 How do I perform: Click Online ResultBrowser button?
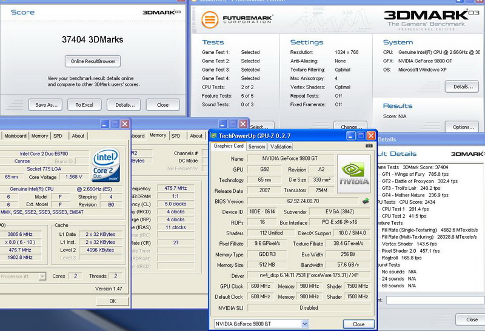tap(93, 61)
